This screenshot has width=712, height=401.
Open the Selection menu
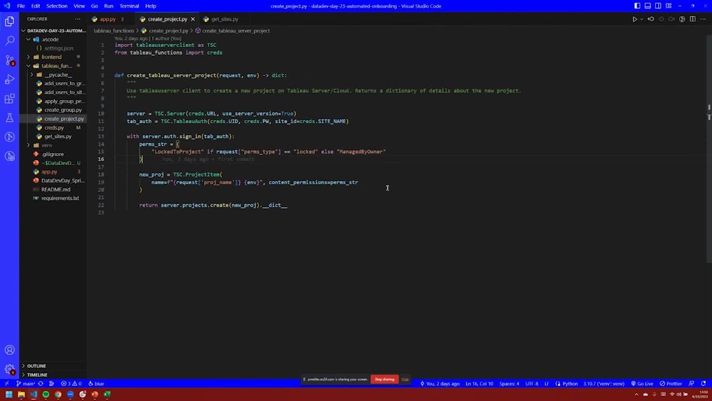coord(57,6)
